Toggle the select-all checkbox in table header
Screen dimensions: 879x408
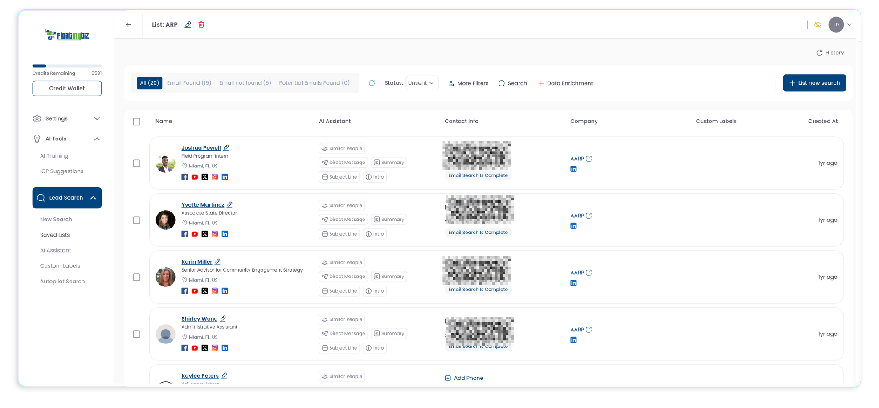coord(137,122)
